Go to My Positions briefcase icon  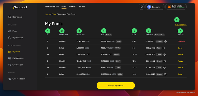(x=10, y=38)
